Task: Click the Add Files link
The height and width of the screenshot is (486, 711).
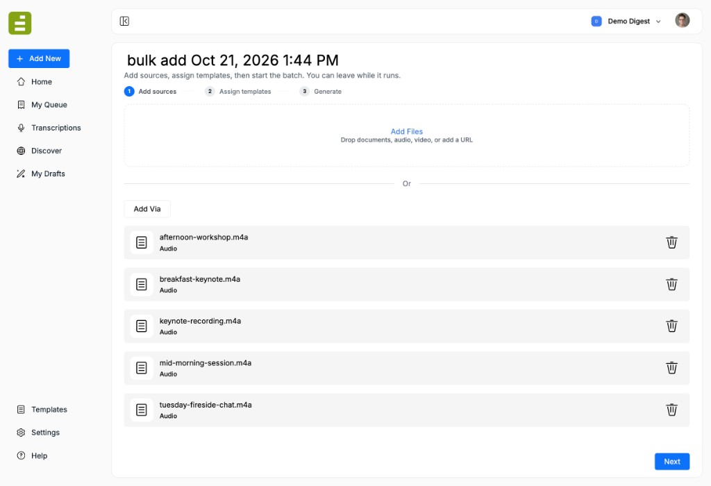Action: [x=406, y=131]
